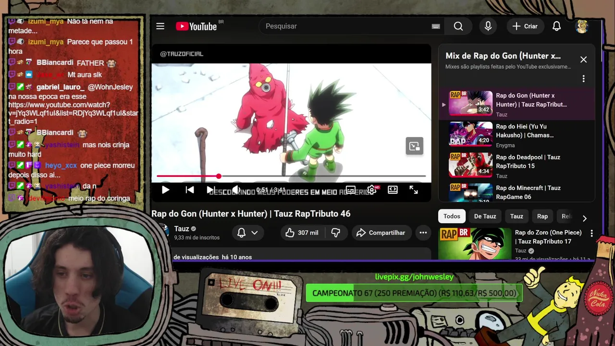Image resolution: width=615 pixels, height=346 pixels.
Task: Enter full screen mode
Action: pos(414,190)
